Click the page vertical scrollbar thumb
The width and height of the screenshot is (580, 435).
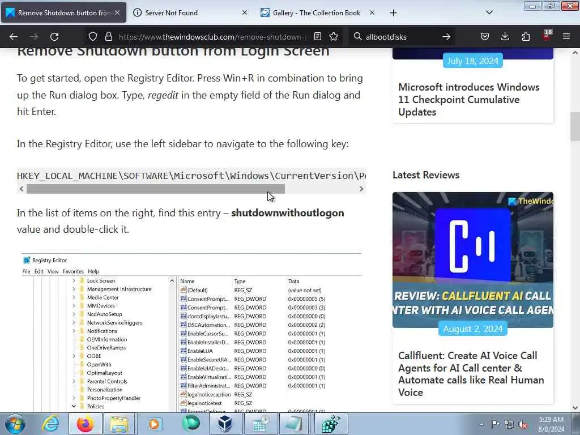[x=575, y=126]
